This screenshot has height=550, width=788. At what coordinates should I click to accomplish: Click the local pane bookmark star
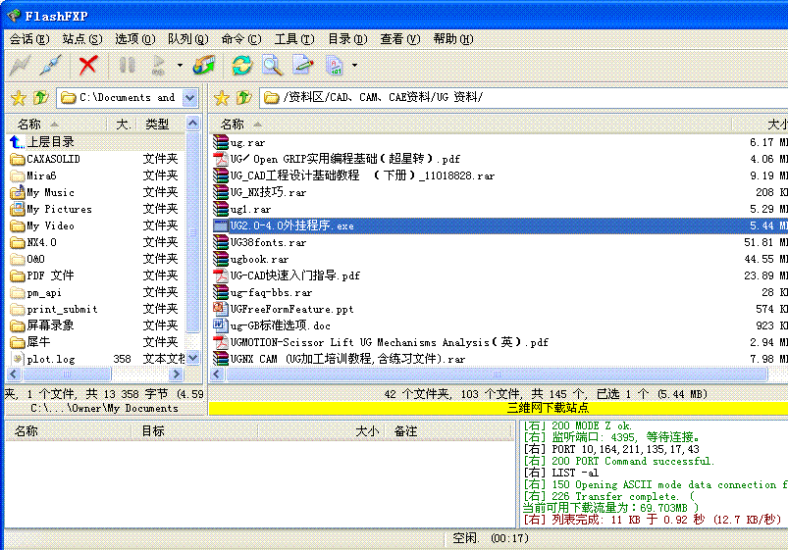tap(19, 97)
